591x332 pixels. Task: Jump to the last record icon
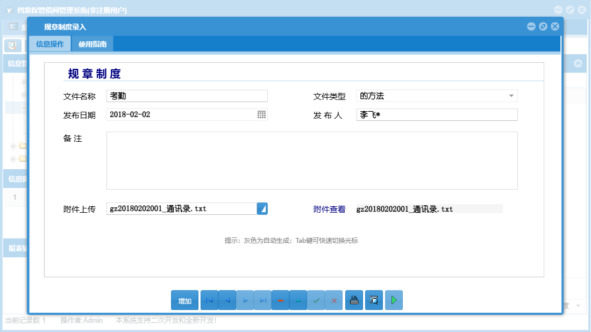pyautogui.click(x=262, y=300)
